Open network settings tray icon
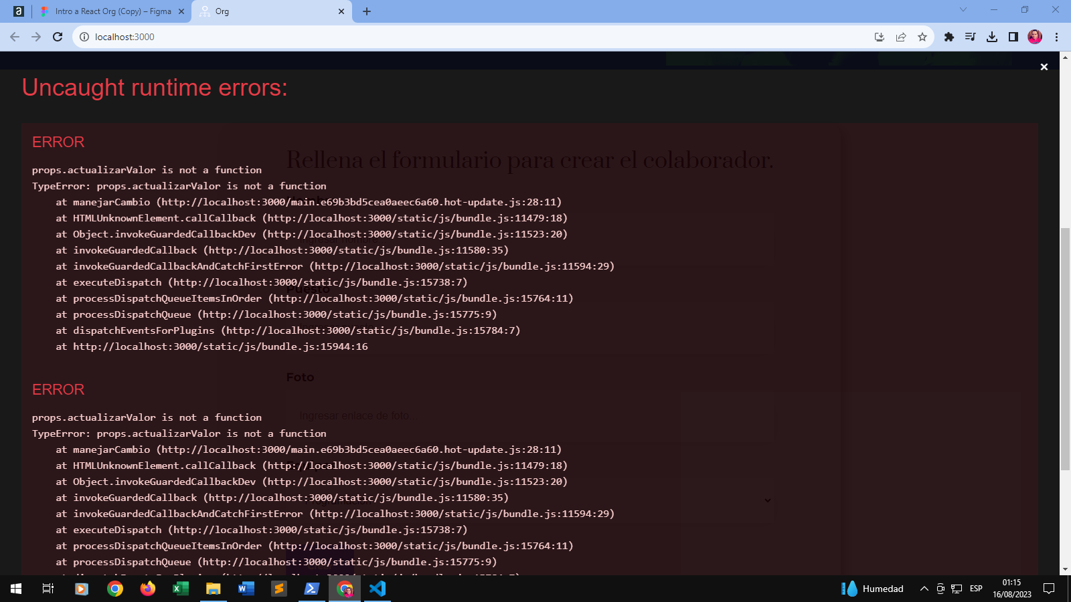Viewport: 1071px width, 602px height. pos(957,589)
